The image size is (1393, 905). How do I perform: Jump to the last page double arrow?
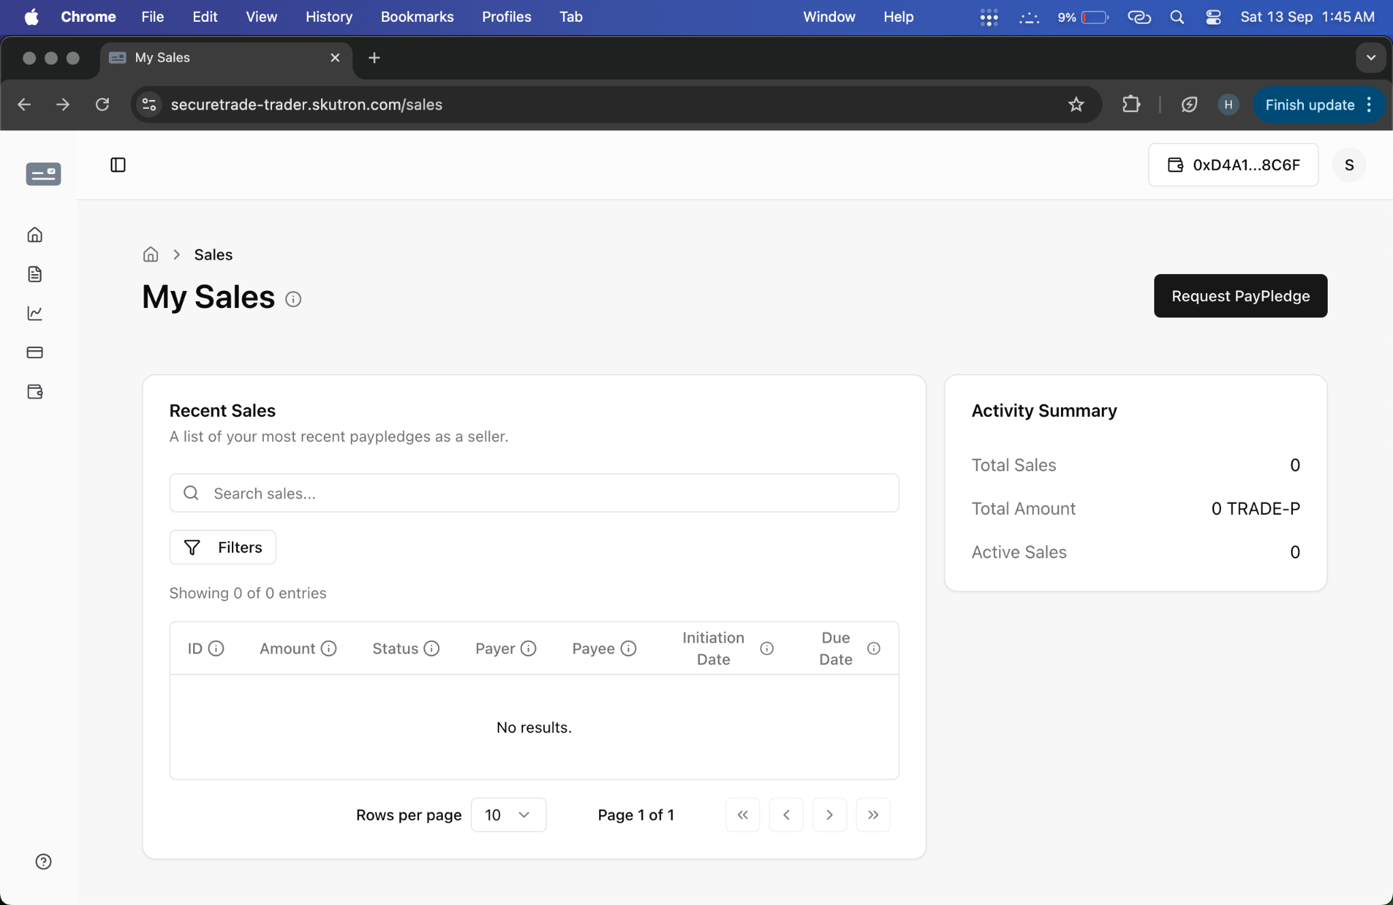[x=873, y=815]
